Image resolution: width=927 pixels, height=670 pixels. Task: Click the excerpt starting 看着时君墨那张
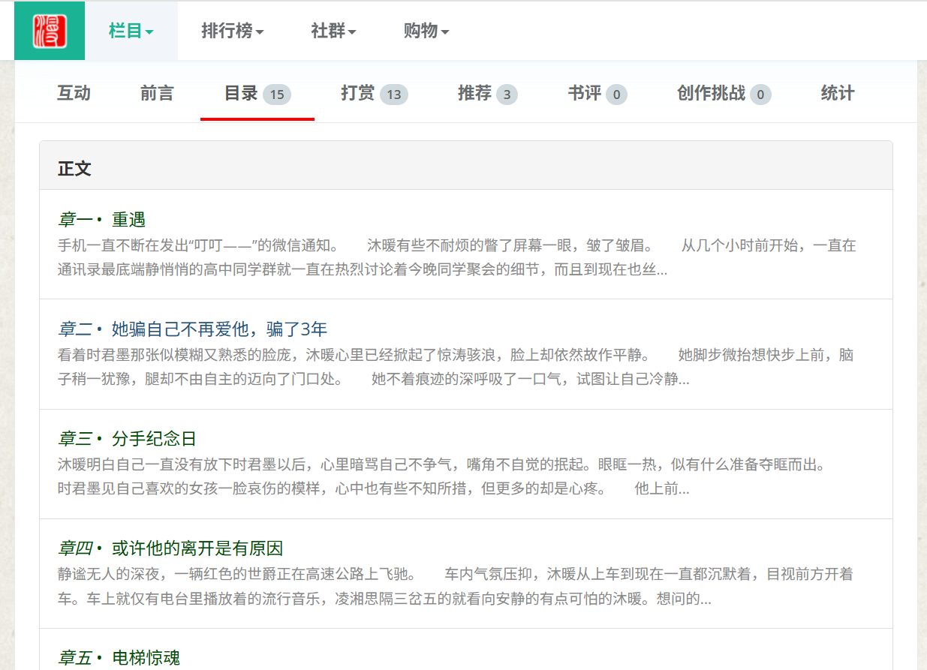456,367
